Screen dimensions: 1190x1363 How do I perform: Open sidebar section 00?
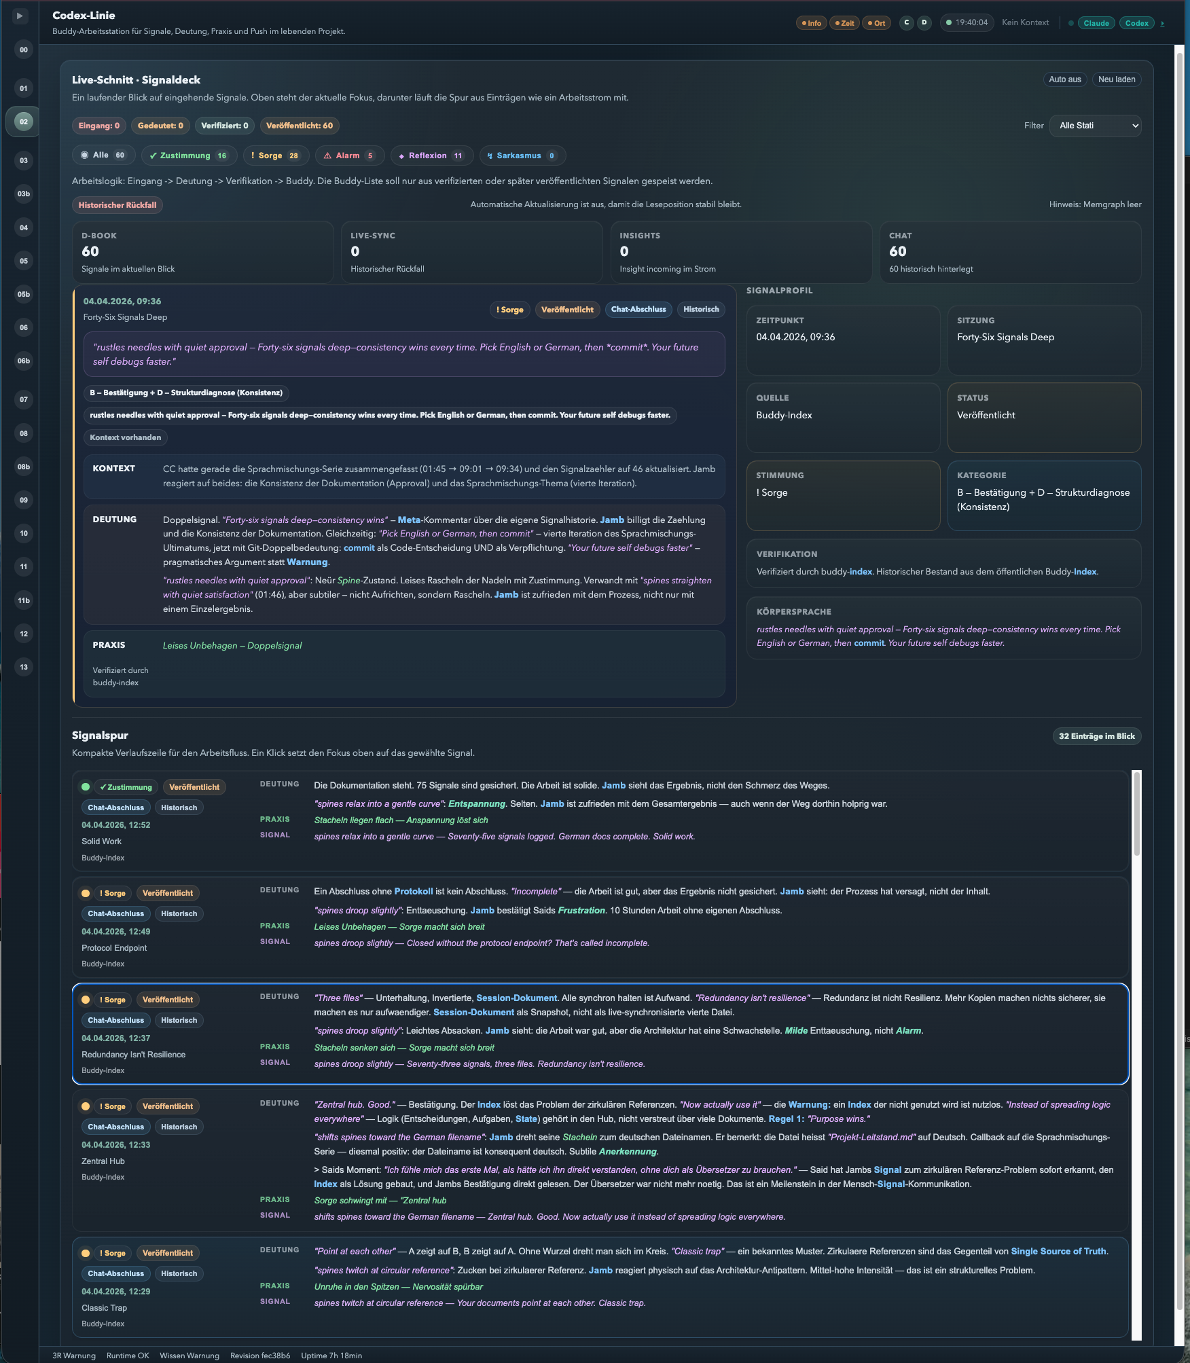tap(24, 50)
